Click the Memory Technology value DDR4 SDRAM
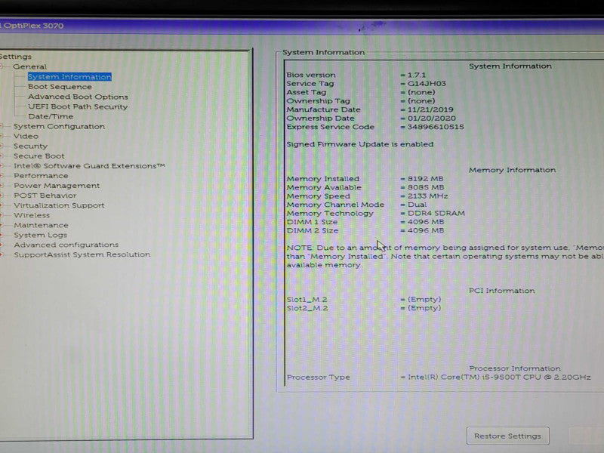Screen dimensions: 604x453 pos(436,213)
